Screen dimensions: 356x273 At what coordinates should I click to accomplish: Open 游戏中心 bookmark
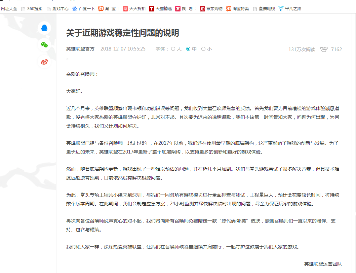pos(57,8)
